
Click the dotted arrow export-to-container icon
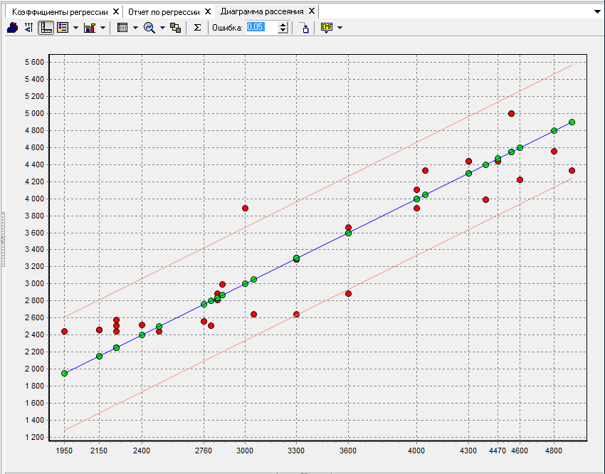pos(305,28)
